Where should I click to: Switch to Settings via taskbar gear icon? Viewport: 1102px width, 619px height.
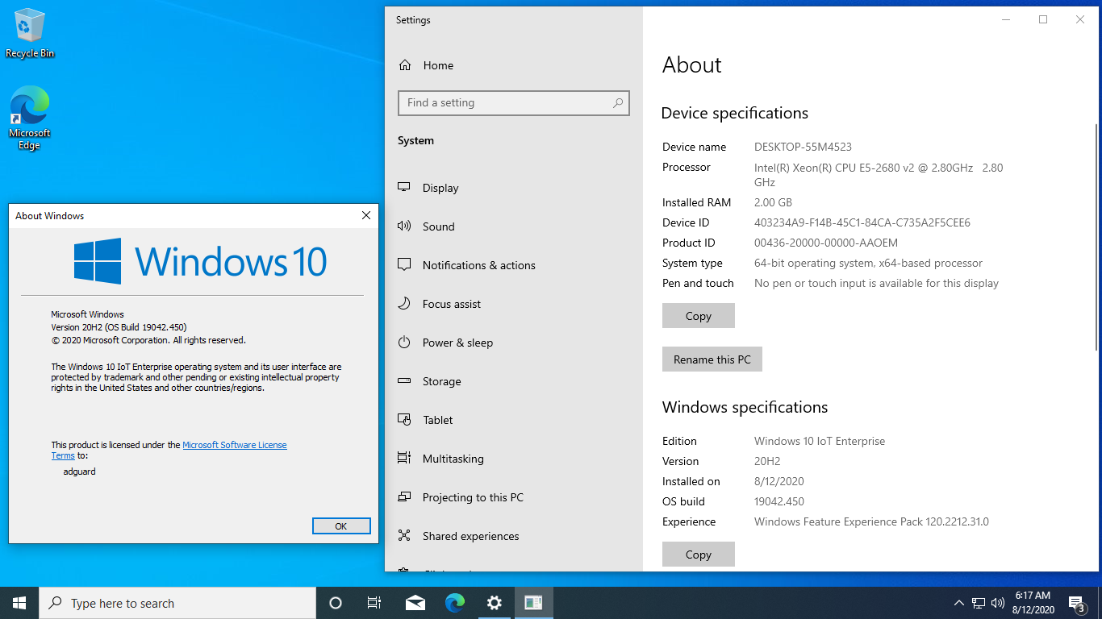(494, 603)
